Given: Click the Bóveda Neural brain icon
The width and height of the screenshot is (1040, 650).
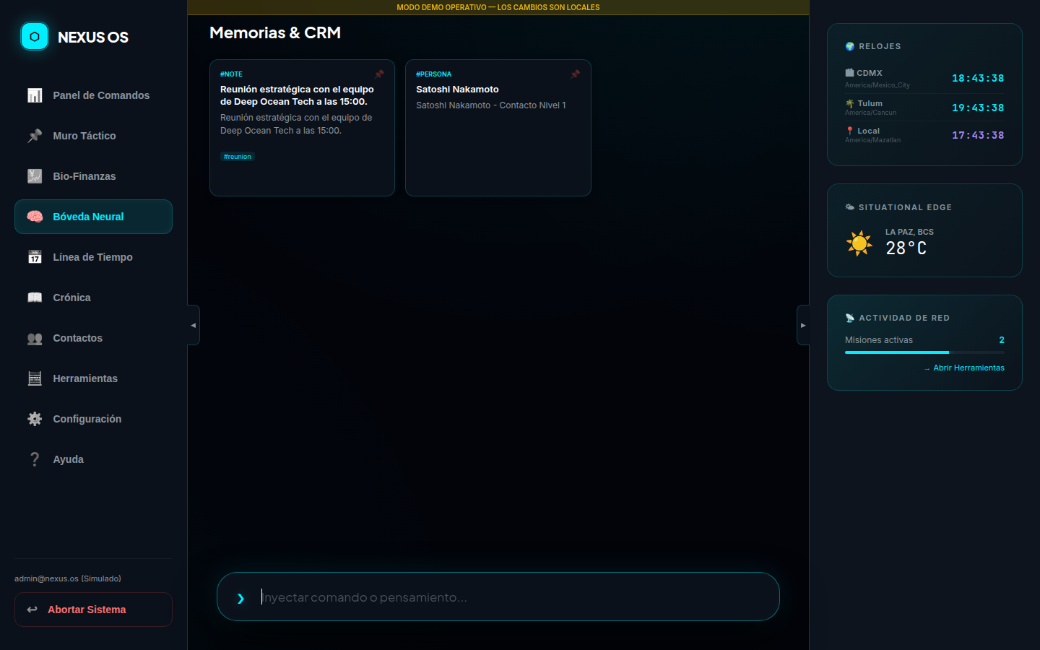Looking at the screenshot, I should pyautogui.click(x=35, y=217).
